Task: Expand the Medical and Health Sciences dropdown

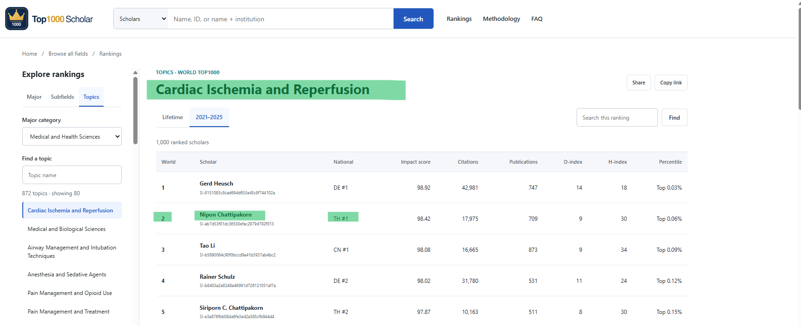Action: click(x=72, y=136)
